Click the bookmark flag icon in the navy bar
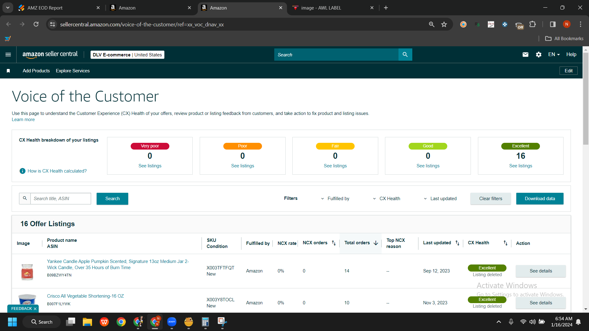Viewport: 589px width, 331px height. point(8,71)
